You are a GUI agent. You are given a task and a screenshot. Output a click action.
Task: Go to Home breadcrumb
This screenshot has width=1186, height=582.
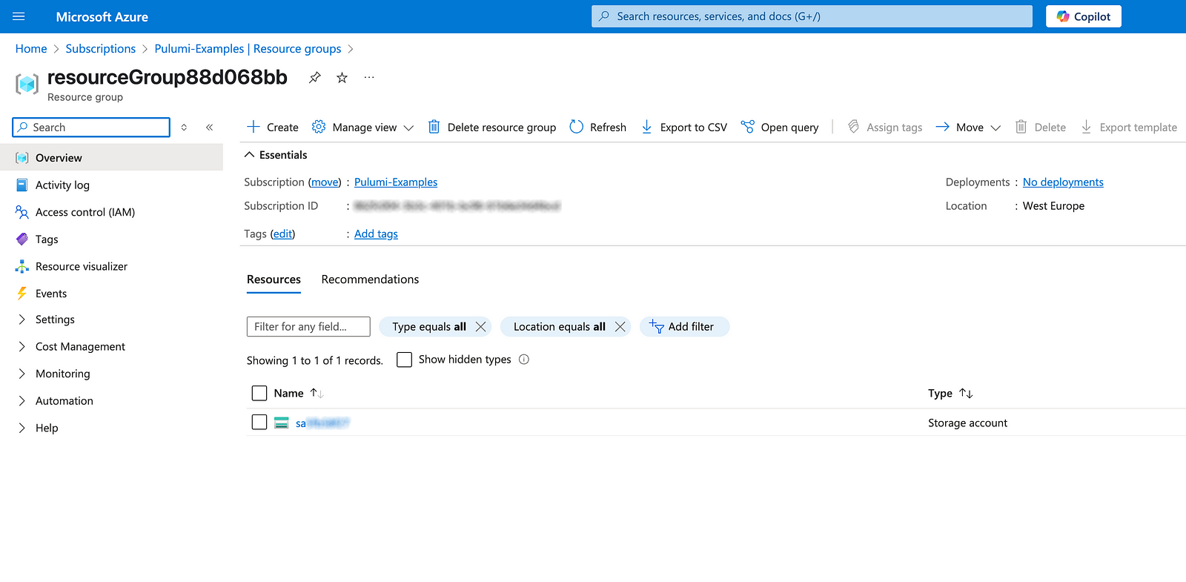click(x=31, y=49)
